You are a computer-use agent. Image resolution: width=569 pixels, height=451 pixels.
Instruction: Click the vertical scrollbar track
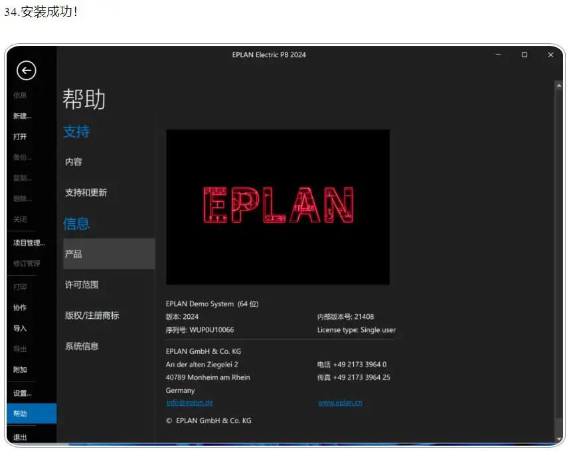(x=559, y=254)
